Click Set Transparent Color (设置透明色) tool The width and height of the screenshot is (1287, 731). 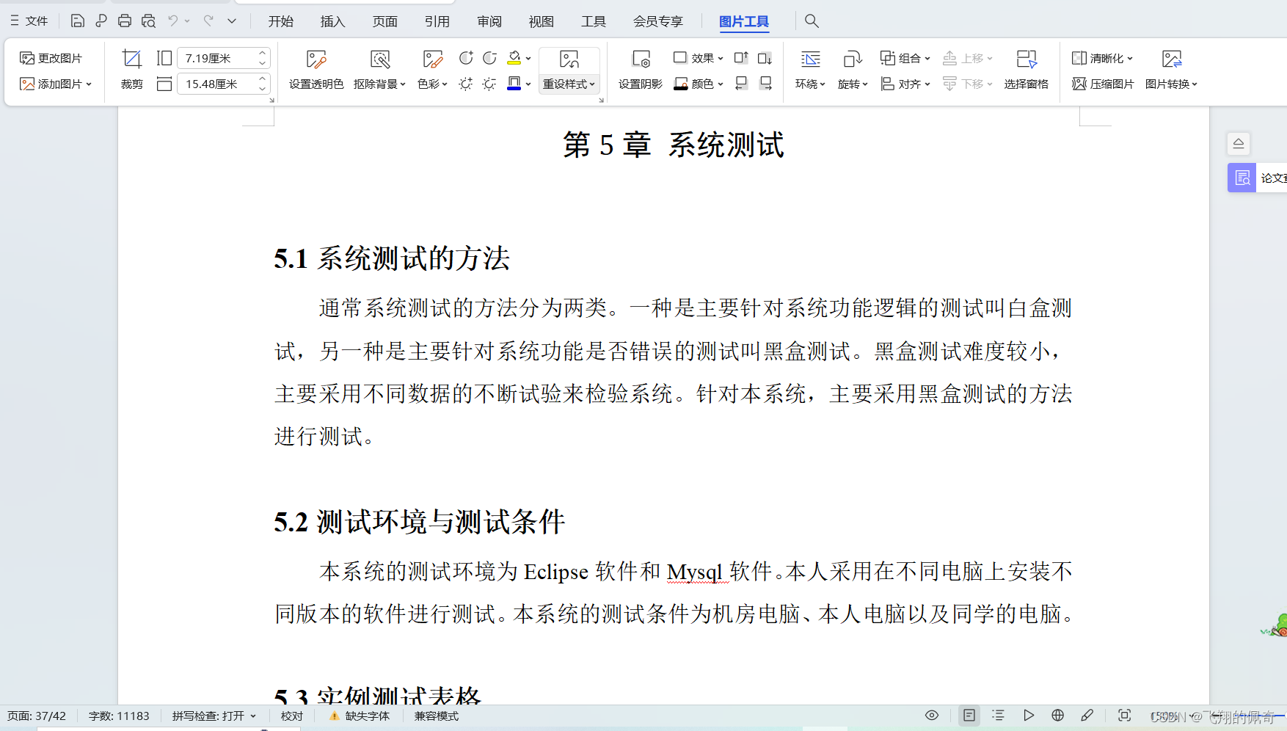tap(316, 70)
